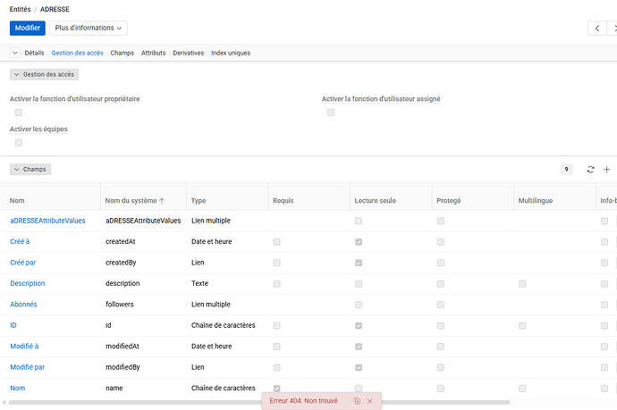Collapse the Gestion des accès section

(44, 74)
